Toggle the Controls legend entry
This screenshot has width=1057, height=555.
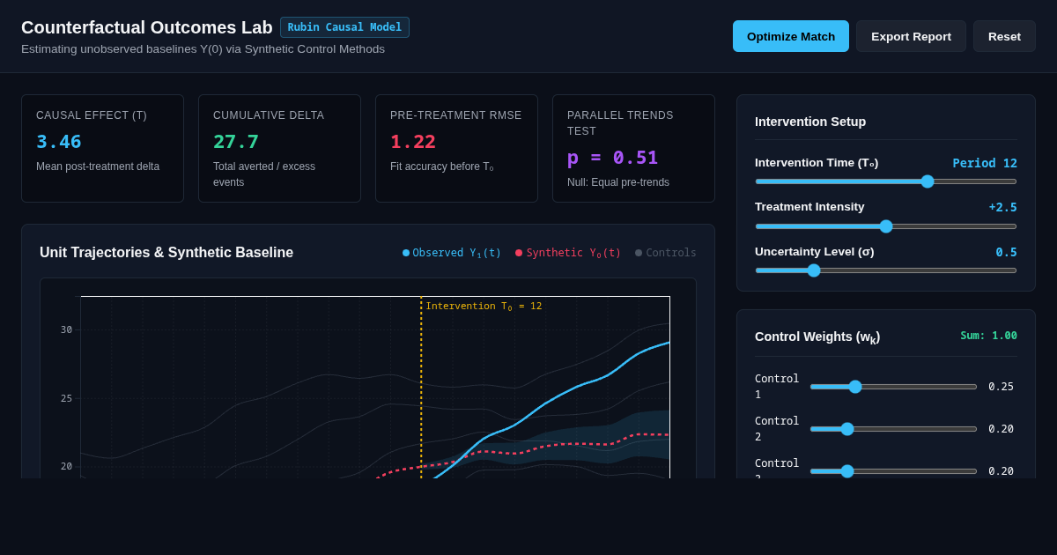pos(666,253)
